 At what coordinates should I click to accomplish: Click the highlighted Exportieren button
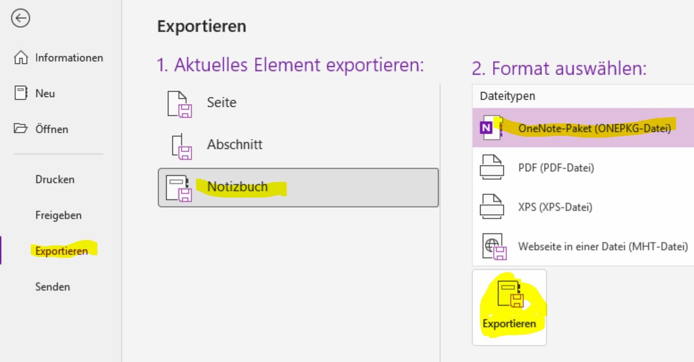click(x=509, y=307)
